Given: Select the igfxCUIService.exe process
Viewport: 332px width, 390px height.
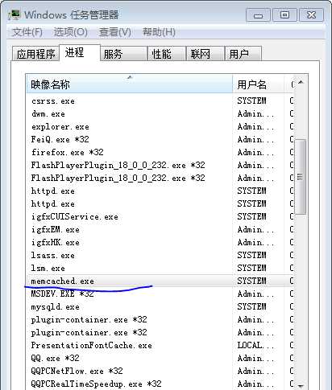Looking at the screenshot, I should pyautogui.click(x=160, y=217).
